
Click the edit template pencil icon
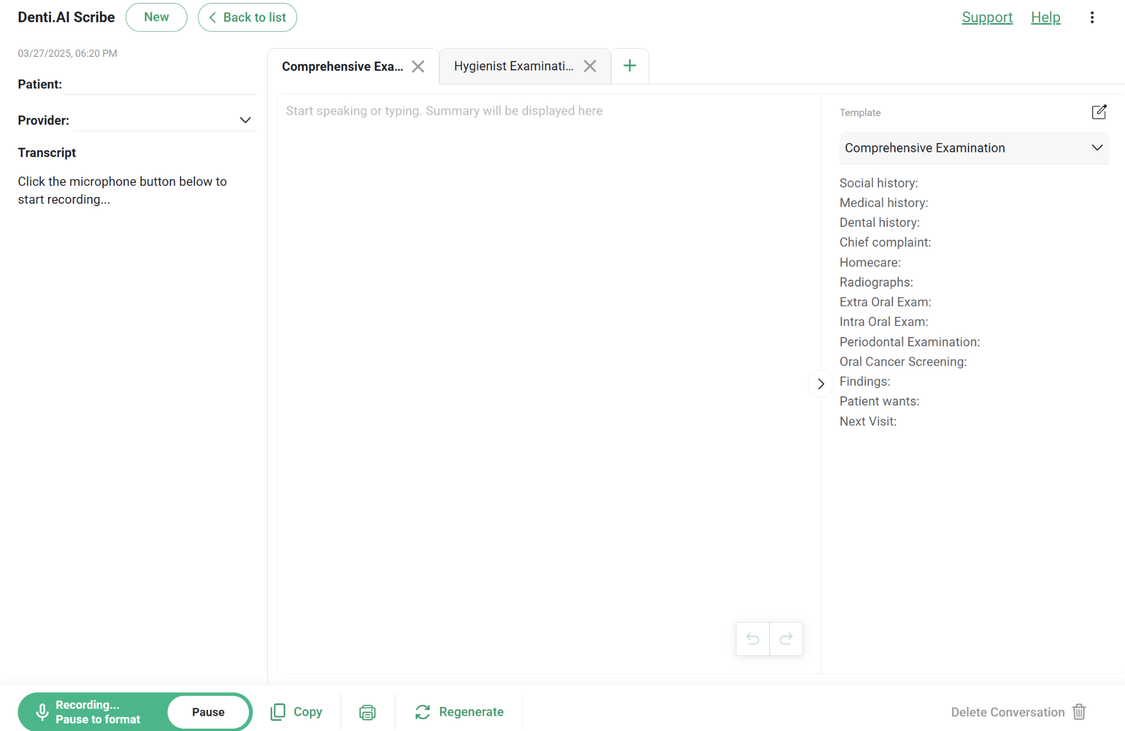tap(1099, 112)
